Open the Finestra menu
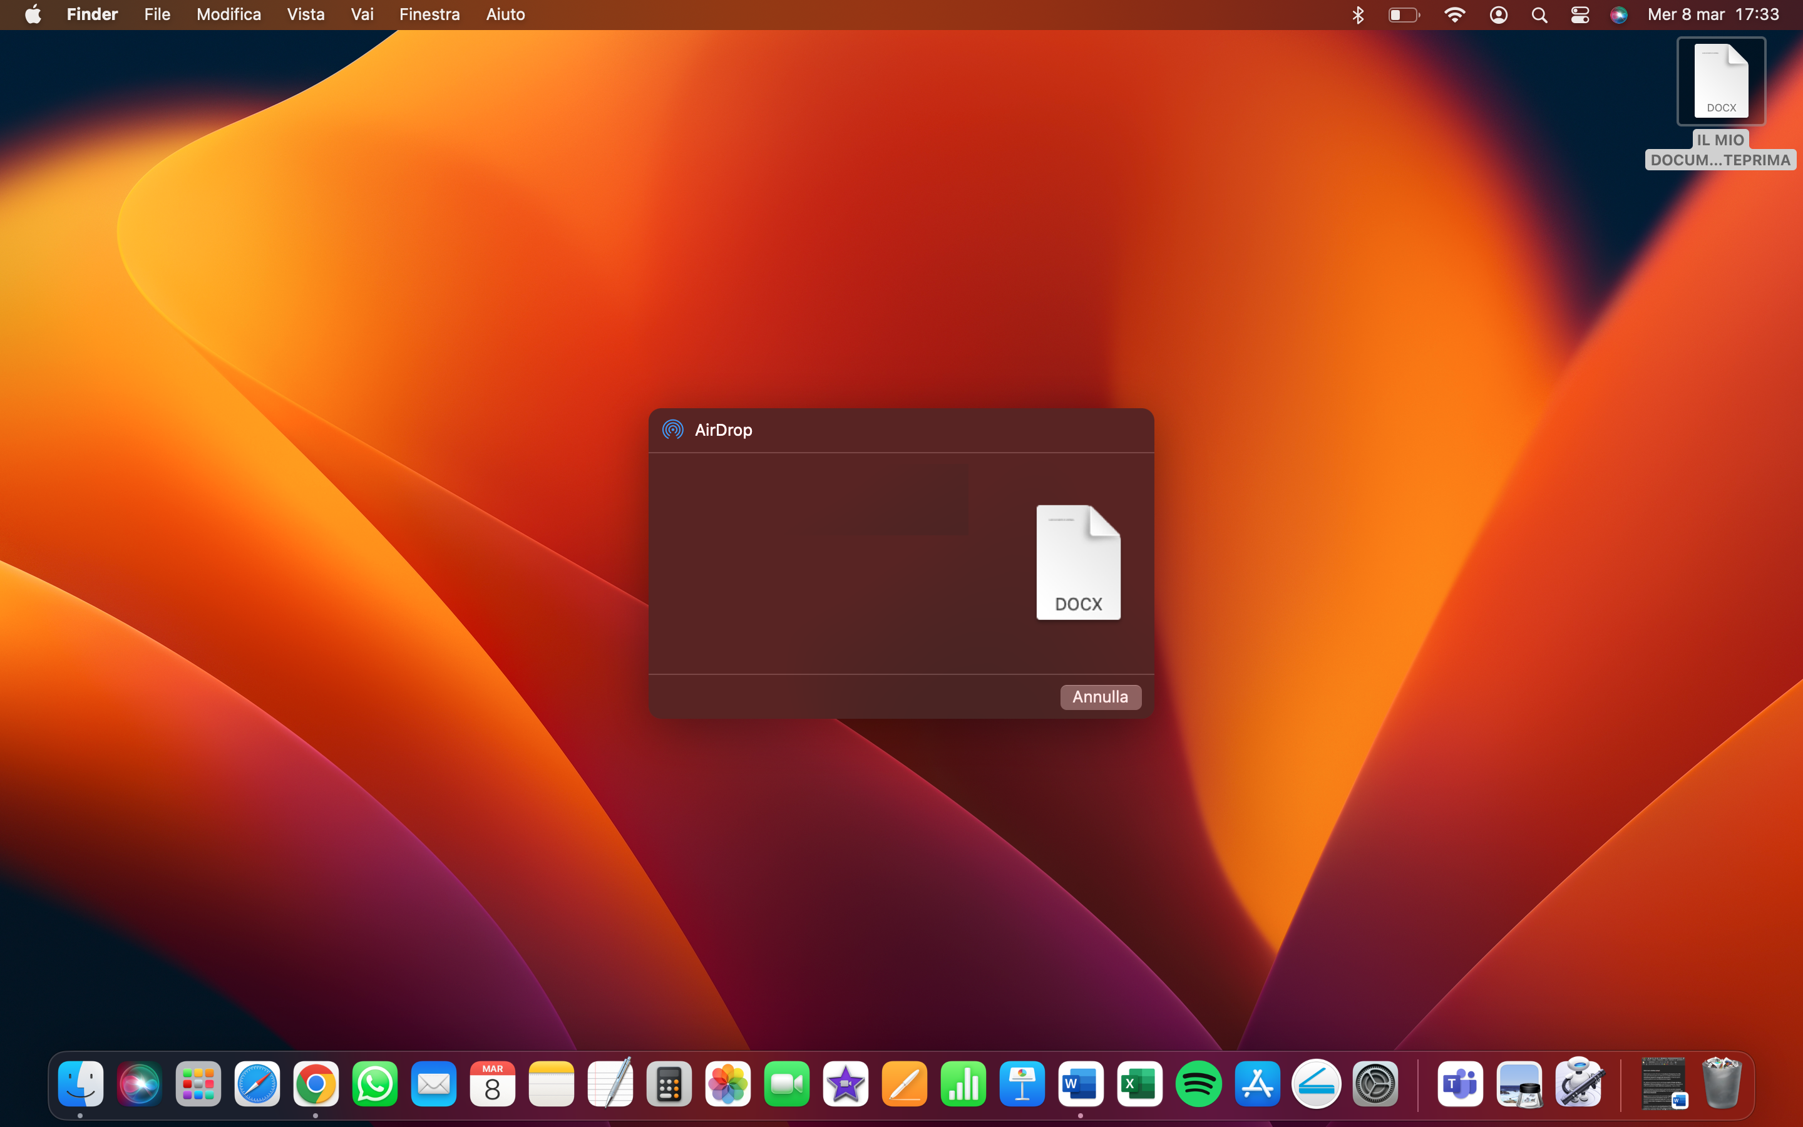 (429, 14)
